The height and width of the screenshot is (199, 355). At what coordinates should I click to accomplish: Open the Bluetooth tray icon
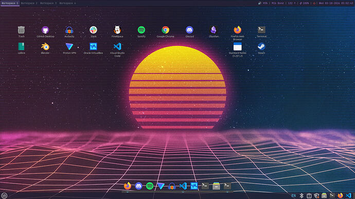click(301, 195)
